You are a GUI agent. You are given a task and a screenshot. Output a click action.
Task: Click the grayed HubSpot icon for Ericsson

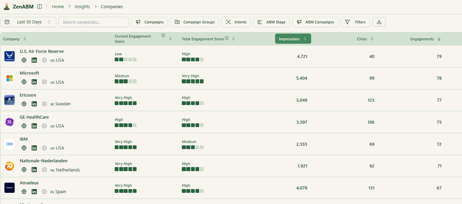click(44, 104)
